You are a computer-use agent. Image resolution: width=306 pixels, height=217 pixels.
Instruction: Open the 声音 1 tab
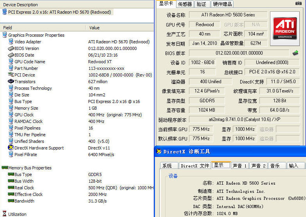click(x=240, y=165)
